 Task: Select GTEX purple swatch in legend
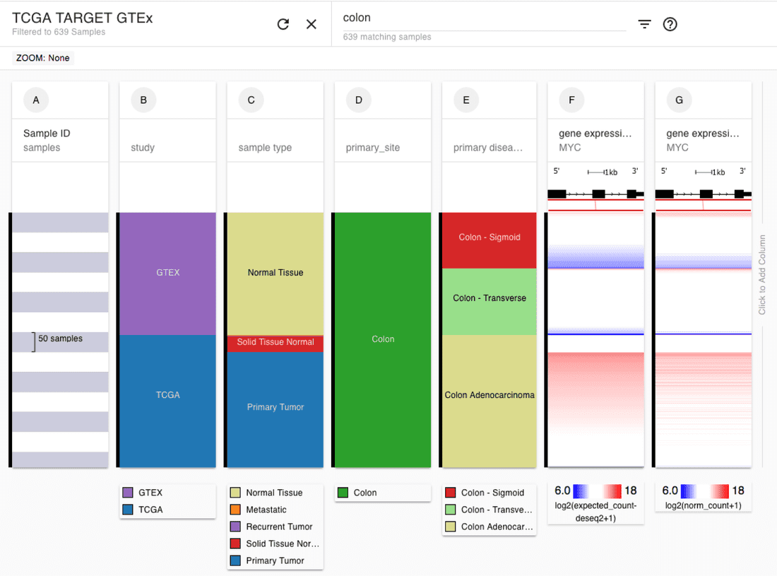click(x=128, y=493)
